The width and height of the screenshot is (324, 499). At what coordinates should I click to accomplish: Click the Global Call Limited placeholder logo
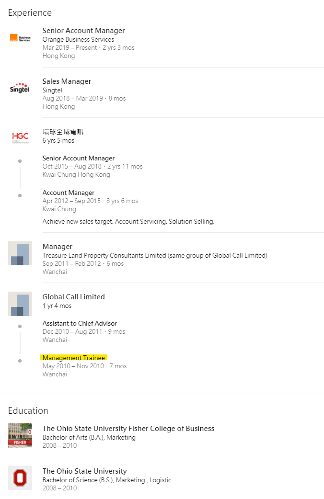click(x=20, y=304)
